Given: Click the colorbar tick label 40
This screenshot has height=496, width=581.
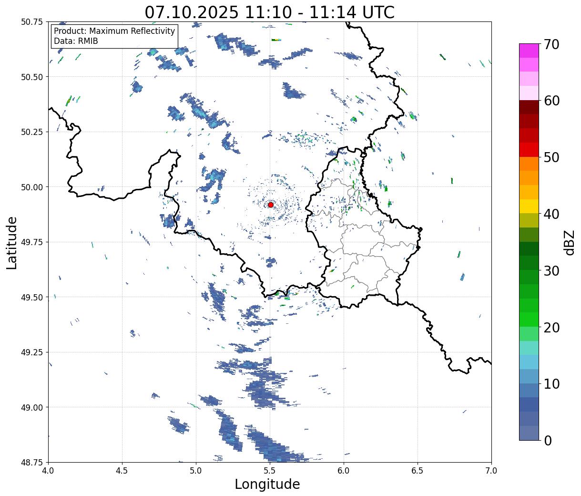Looking at the screenshot, I should click(x=551, y=214).
